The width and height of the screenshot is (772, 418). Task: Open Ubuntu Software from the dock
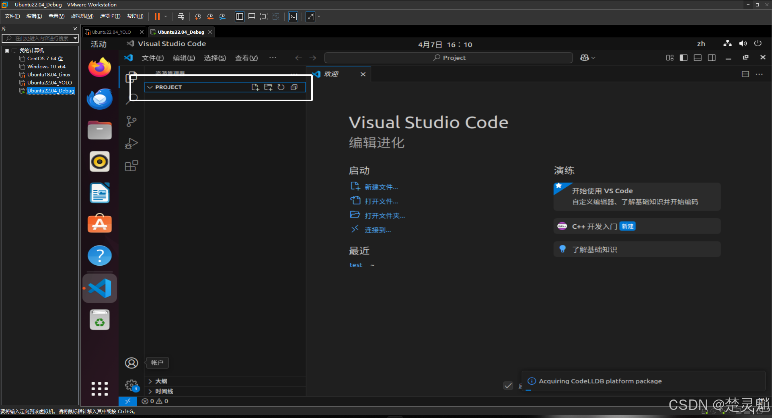pos(100,224)
